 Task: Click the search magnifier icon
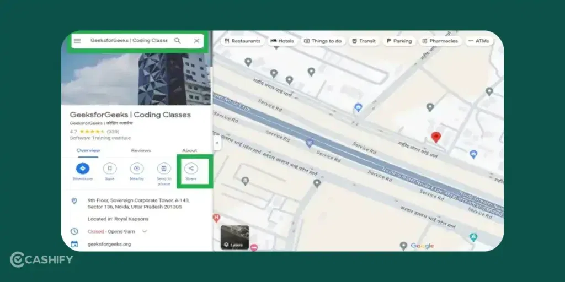click(x=178, y=41)
